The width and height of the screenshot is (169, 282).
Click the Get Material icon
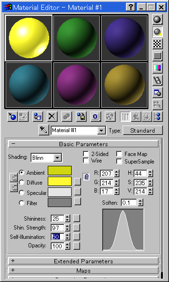[x=13, y=117]
